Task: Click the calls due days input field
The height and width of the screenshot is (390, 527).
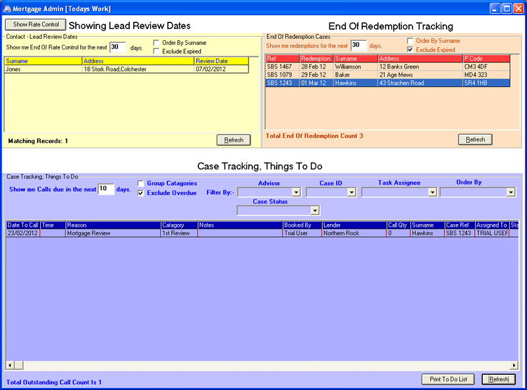Action: 105,189
